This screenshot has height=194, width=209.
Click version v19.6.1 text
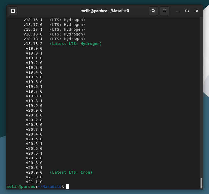pyautogui.click(x=34, y=87)
